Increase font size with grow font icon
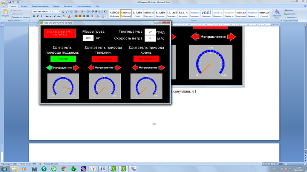Viewport: 307px width, 172px height. pos(63,12)
